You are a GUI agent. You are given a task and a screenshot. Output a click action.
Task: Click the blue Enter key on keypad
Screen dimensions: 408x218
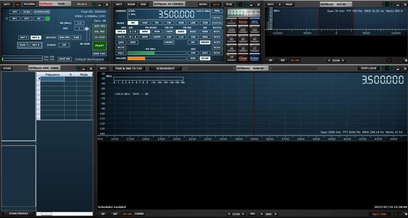click(x=255, y=58)
